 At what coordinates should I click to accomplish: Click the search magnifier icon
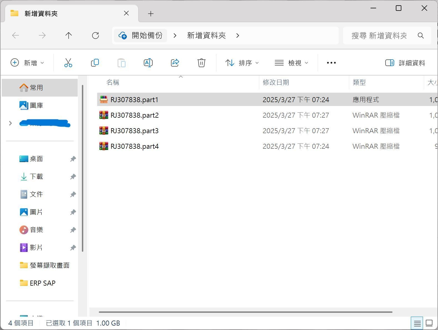[x=421, y=36]
